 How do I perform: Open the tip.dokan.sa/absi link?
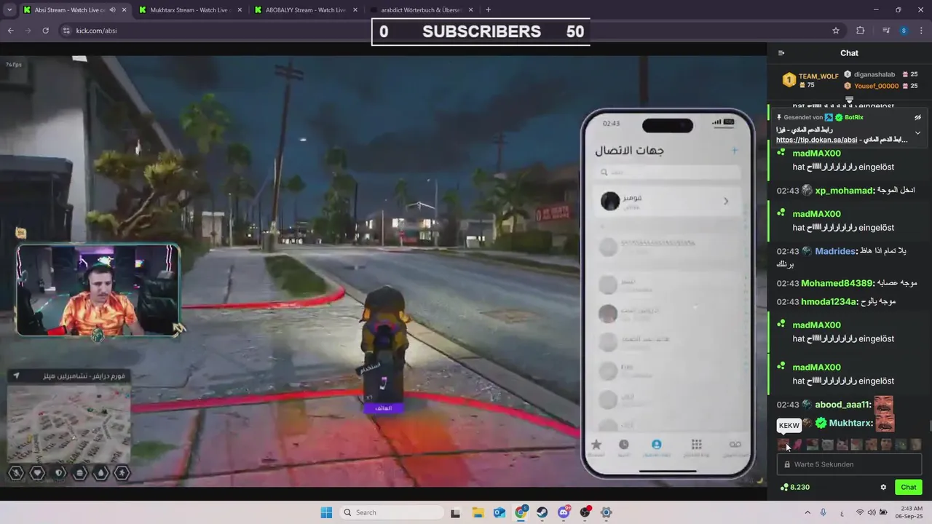tap(815, 140)
